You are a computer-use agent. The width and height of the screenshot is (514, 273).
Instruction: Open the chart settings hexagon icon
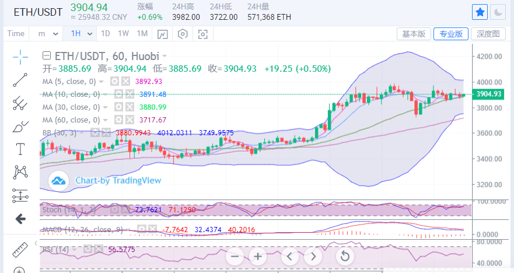(x=183, y=34)
